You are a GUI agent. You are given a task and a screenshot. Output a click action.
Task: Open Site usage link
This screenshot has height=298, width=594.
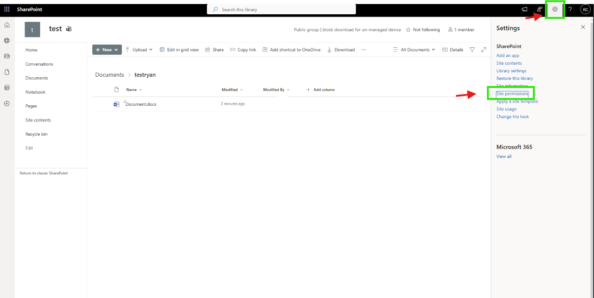coord(506,109)
